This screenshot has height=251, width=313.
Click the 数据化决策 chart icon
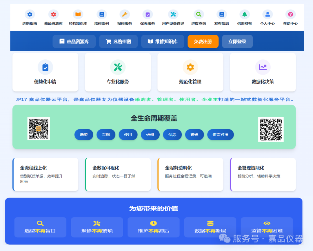[x=263, y=67]
